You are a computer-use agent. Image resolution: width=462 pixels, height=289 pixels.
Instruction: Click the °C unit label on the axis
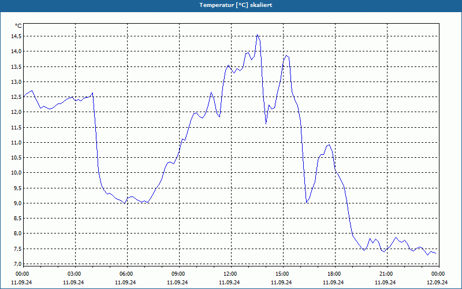click(x=18, y=26)
